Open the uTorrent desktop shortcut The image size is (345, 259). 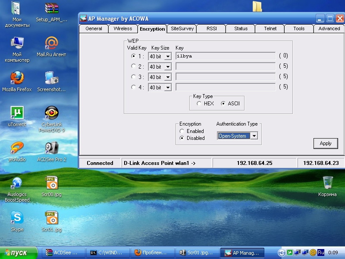click(17, 114)
